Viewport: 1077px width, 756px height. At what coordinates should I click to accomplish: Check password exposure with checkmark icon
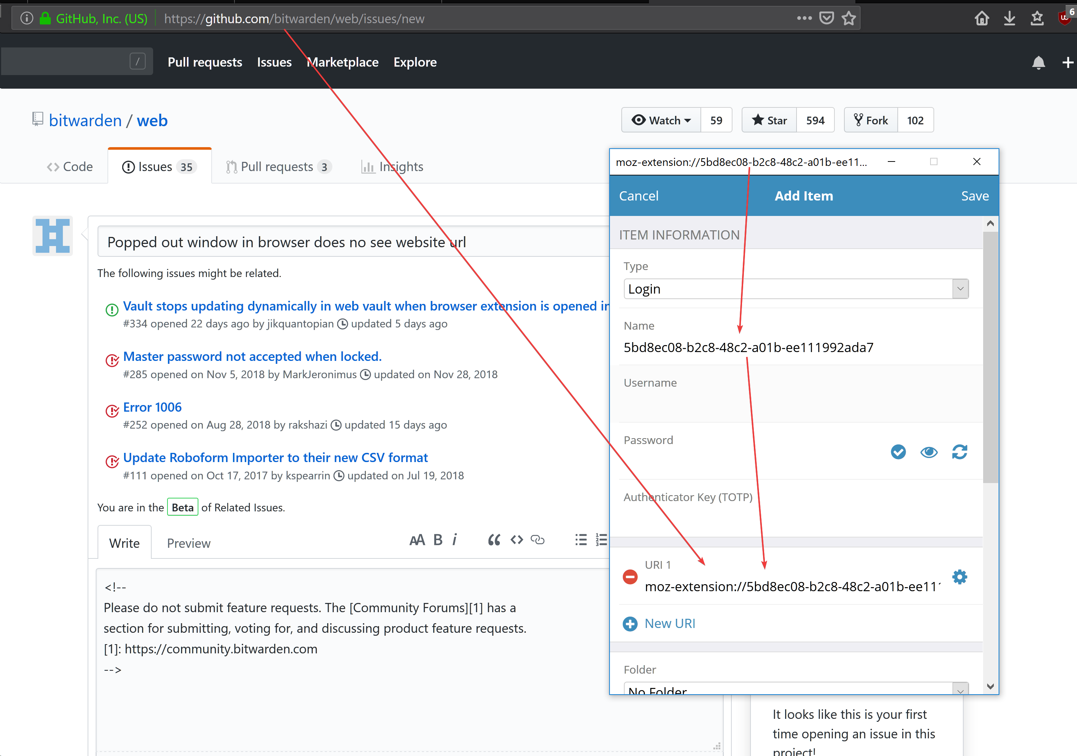pos(898,452)
